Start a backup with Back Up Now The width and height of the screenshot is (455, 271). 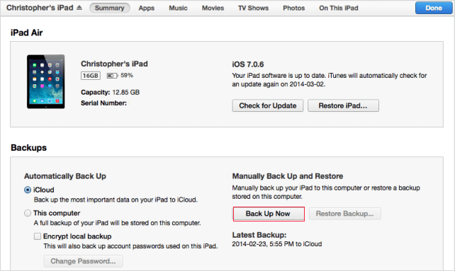click(269, 214)
